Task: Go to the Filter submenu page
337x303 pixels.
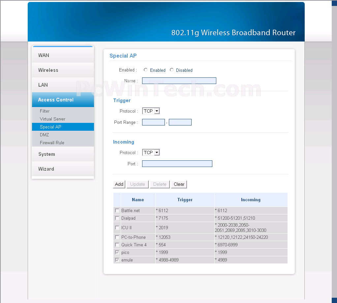Action: (63, 111)
